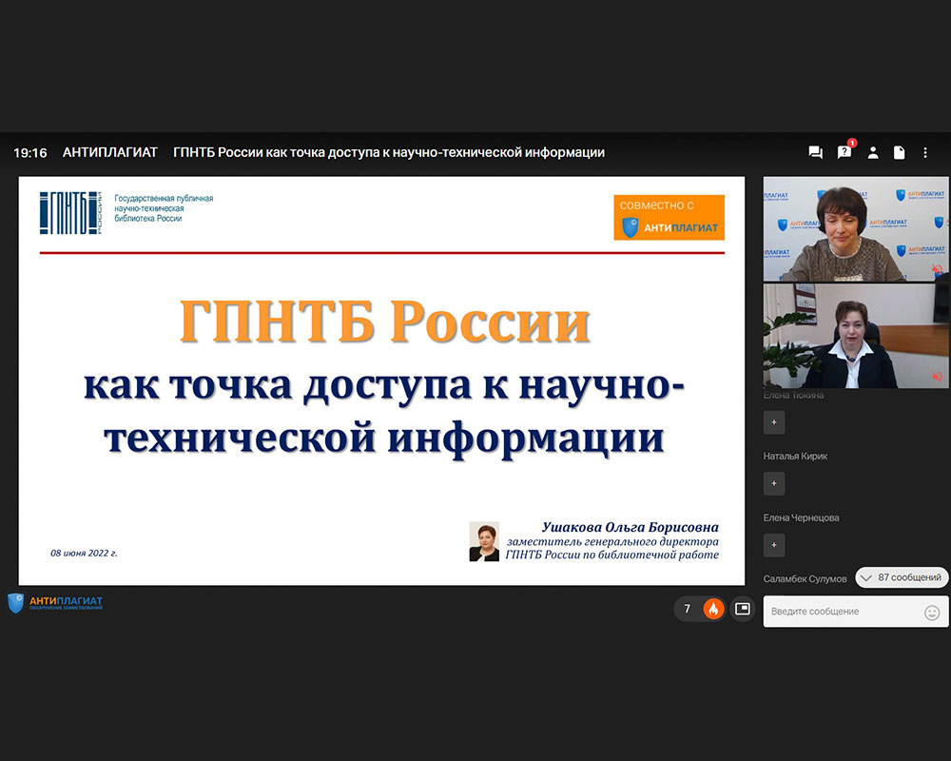Click chat author name 'Наталья Кирик'
The width and height of the screenshot is (951, 761).
coord(795,456)
